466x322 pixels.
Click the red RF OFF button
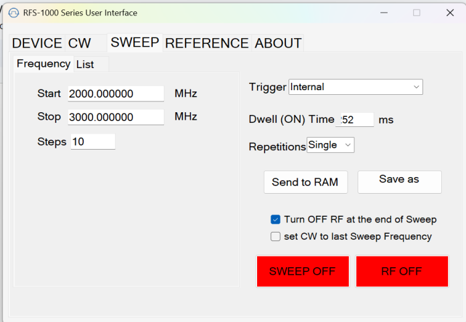point(402,271)
